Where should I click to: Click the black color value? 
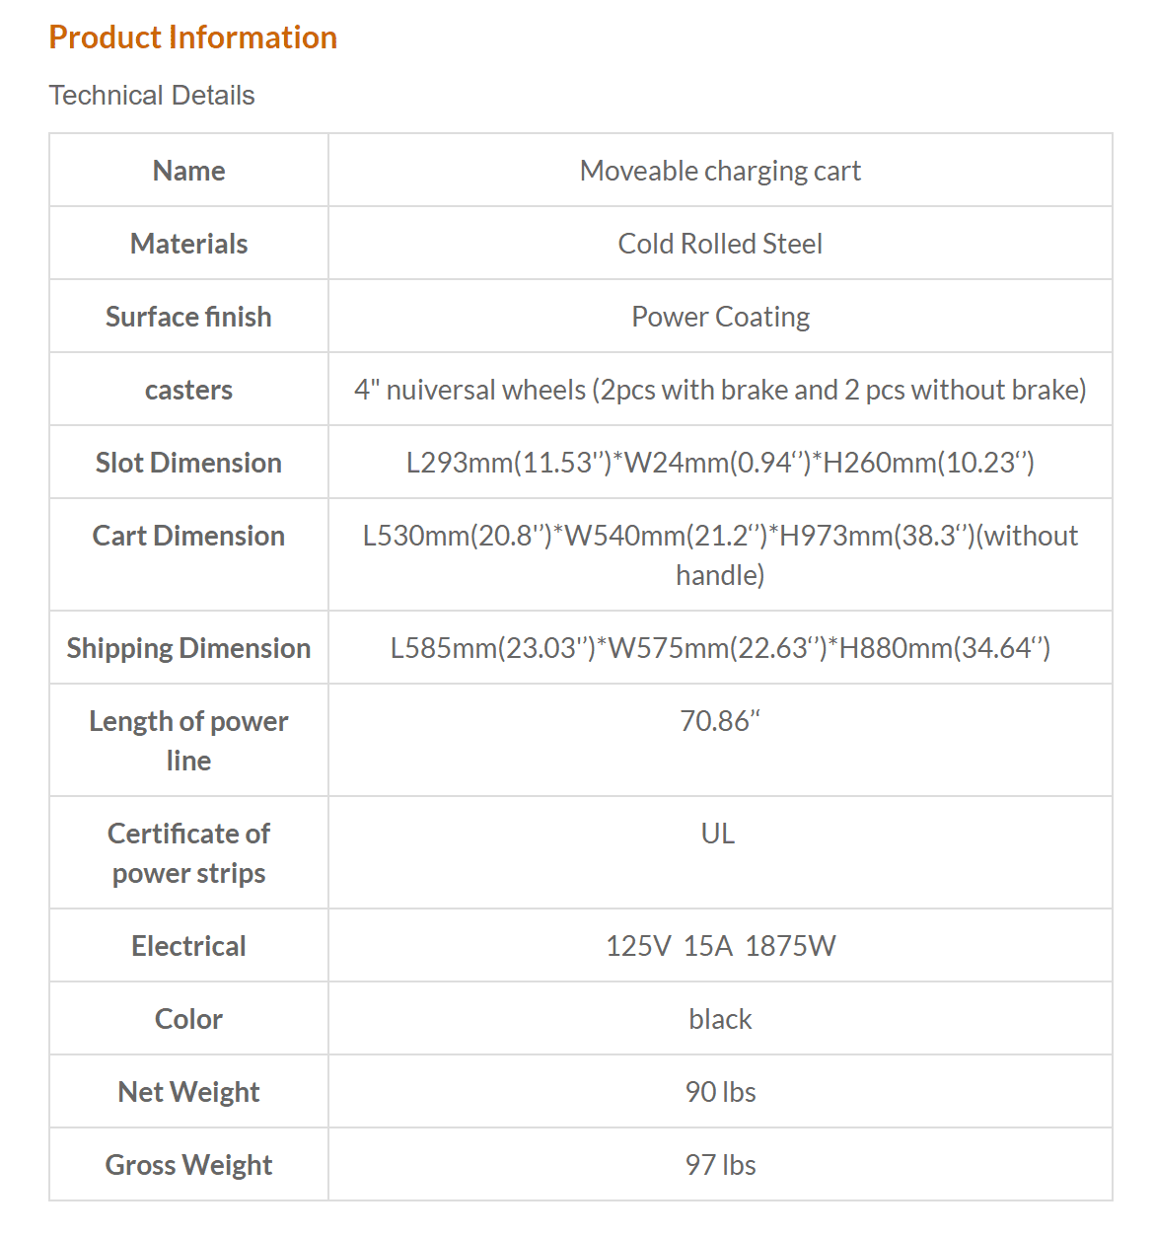(x=720, y=1019)
